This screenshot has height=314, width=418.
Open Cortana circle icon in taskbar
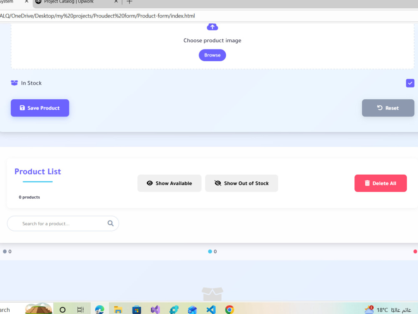tap(62, 310)
